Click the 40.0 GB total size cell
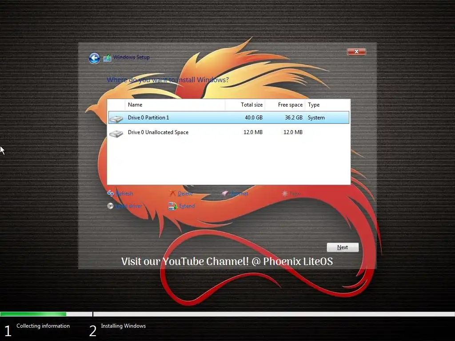 pyautogui.click(x=254, y=117)
